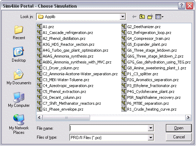Click file icon of C1_Dryer_column.prz

click(39, 68)
